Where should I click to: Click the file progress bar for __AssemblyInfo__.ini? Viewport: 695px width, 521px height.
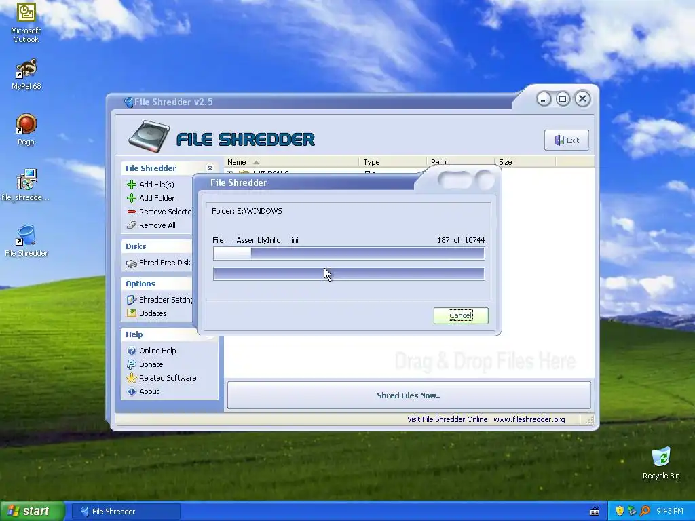click(349, 254)
